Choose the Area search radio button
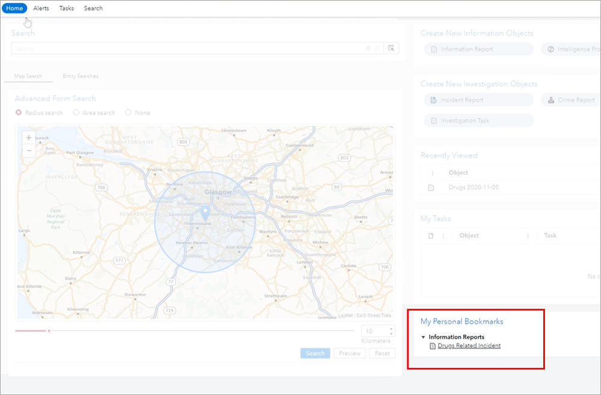601x395 pixels. (x=76, y=113)
